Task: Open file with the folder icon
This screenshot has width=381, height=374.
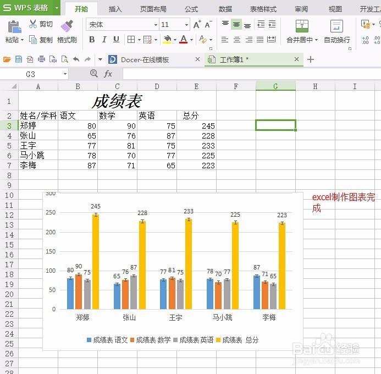Action: [x=7, y=59]
